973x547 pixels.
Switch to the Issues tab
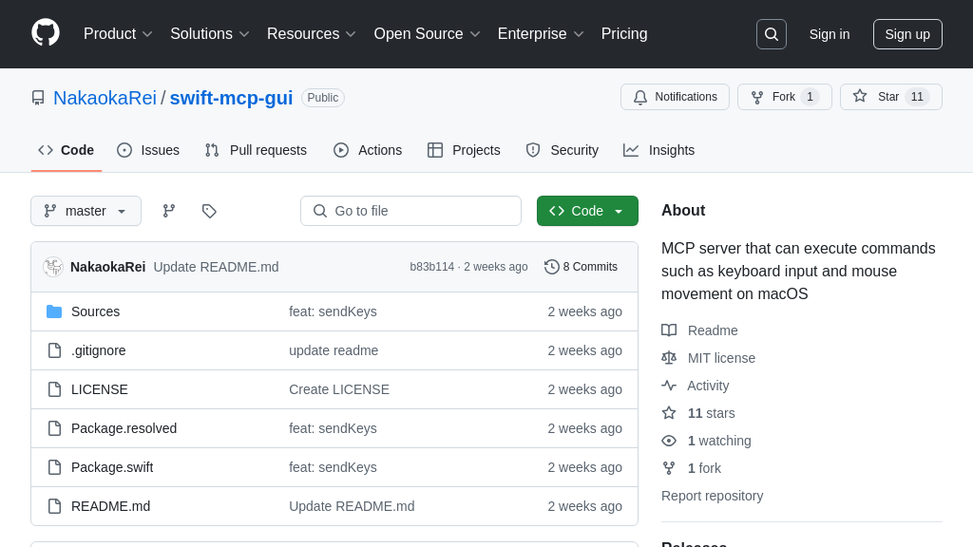[x=148, y=150]
